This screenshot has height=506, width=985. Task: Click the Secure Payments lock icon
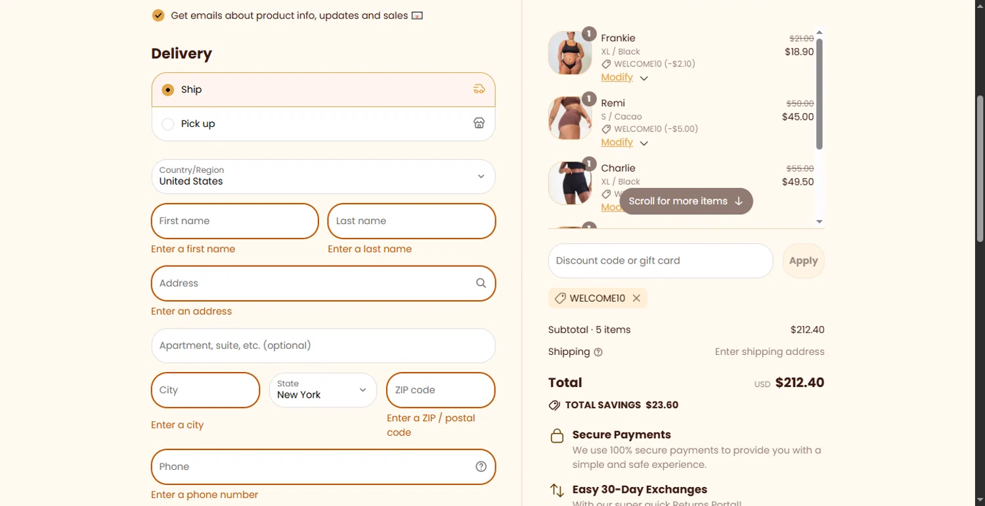557,436
